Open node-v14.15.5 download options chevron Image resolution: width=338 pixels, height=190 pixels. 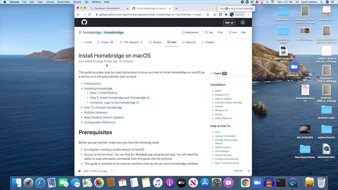pyautogui.click(x=112, y=171)
